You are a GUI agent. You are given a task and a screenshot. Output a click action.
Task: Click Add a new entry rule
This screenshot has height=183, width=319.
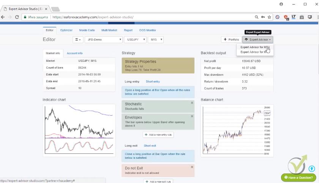(158, 135)
